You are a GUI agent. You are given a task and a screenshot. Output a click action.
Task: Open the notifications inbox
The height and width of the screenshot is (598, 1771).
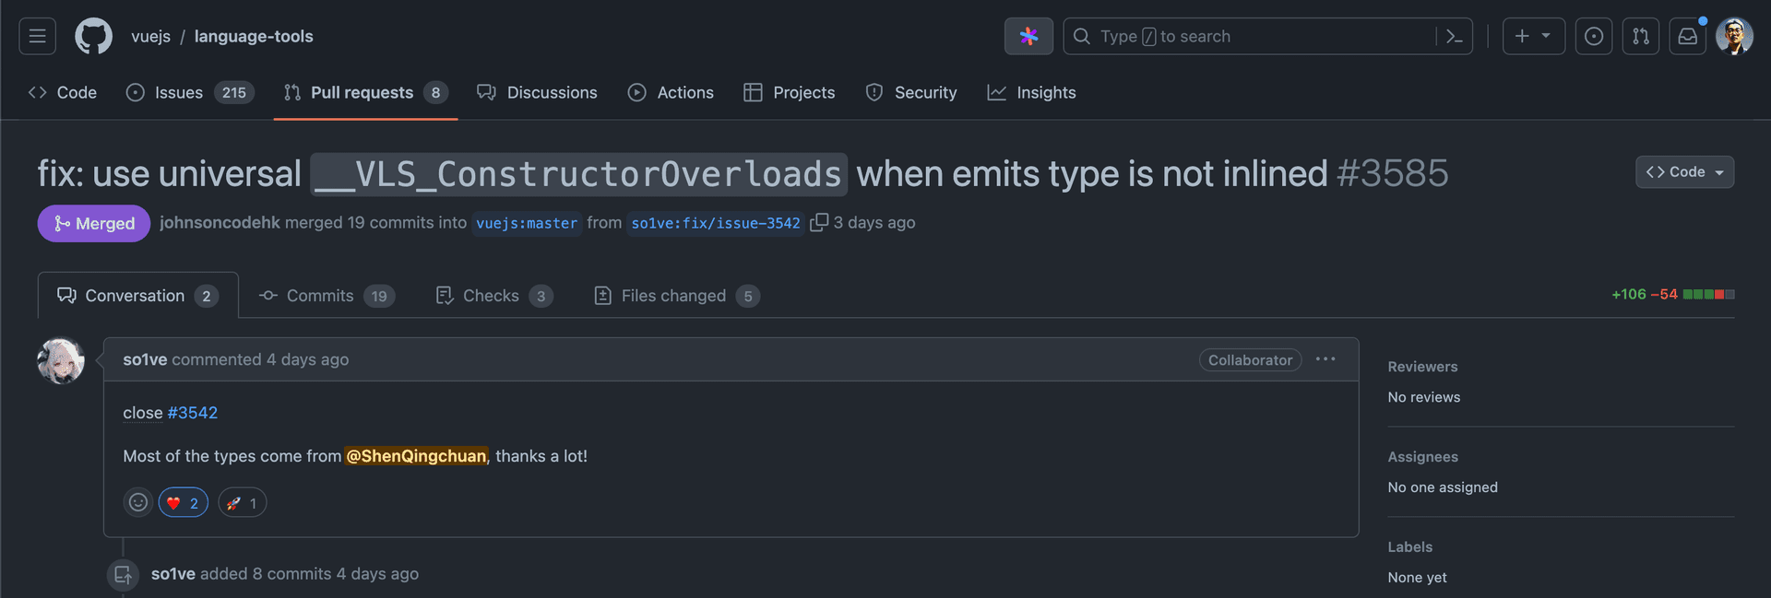pos(1687,36)
